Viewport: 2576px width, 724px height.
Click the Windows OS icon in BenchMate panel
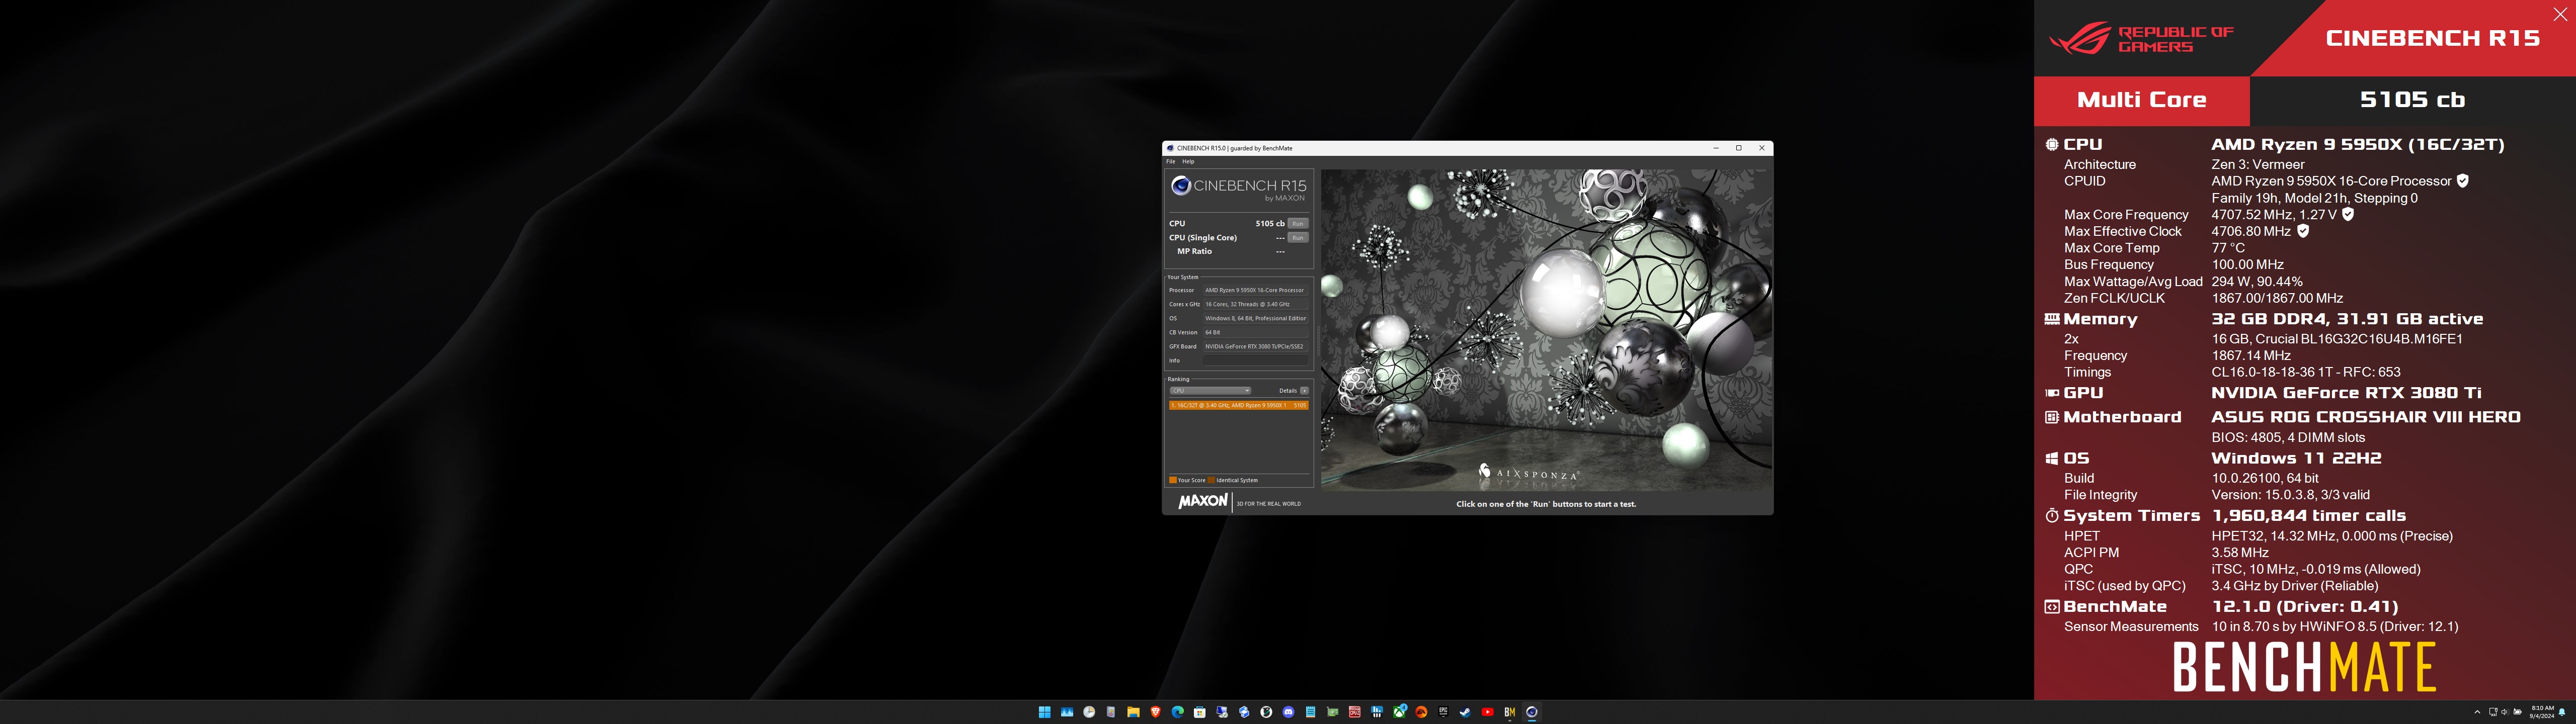[2051, 458]
